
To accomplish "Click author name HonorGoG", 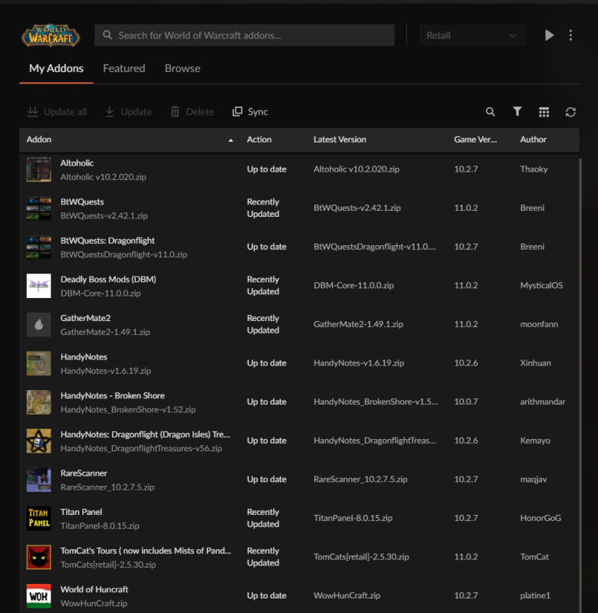I will (540, 518).
